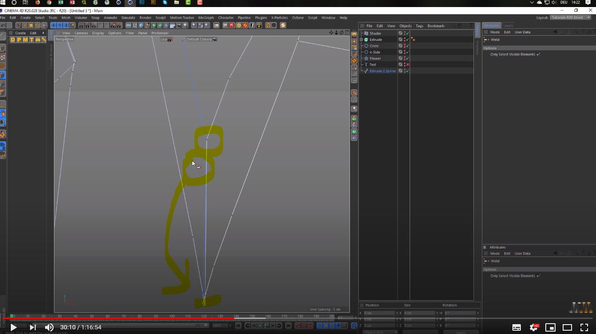This screenshot has height=334, width=596.
Task: Click the D preset icon
Action: [x=13, y=40]
